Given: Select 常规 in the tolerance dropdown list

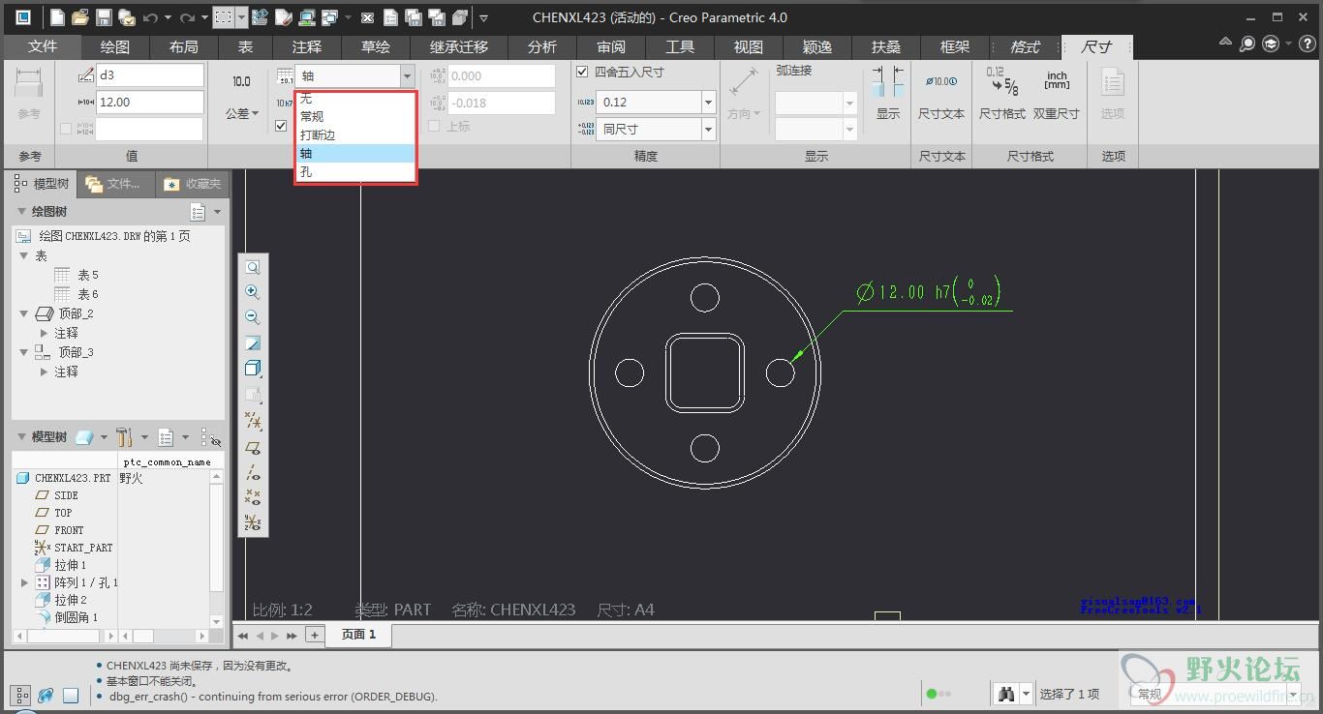Looking at the screenshot, I should tap(355, 117).
